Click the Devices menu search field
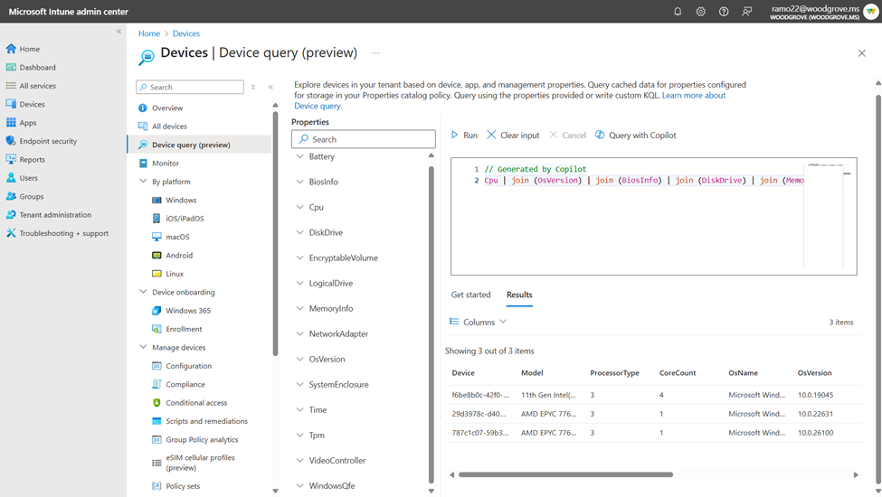Viewport: 882px width, 497px height. point(190,87)
